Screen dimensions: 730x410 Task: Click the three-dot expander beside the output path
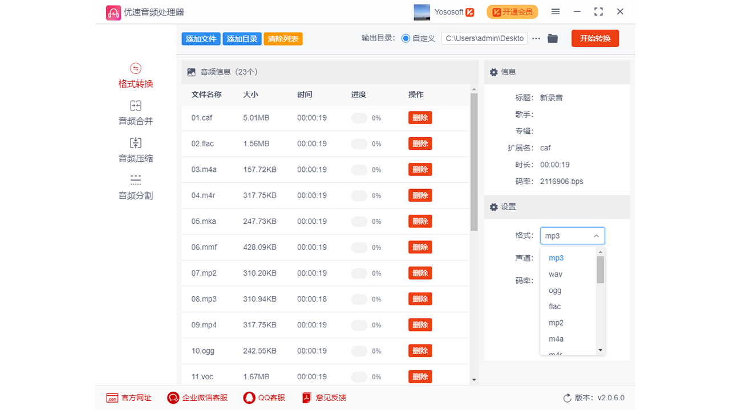coord(536,38)
